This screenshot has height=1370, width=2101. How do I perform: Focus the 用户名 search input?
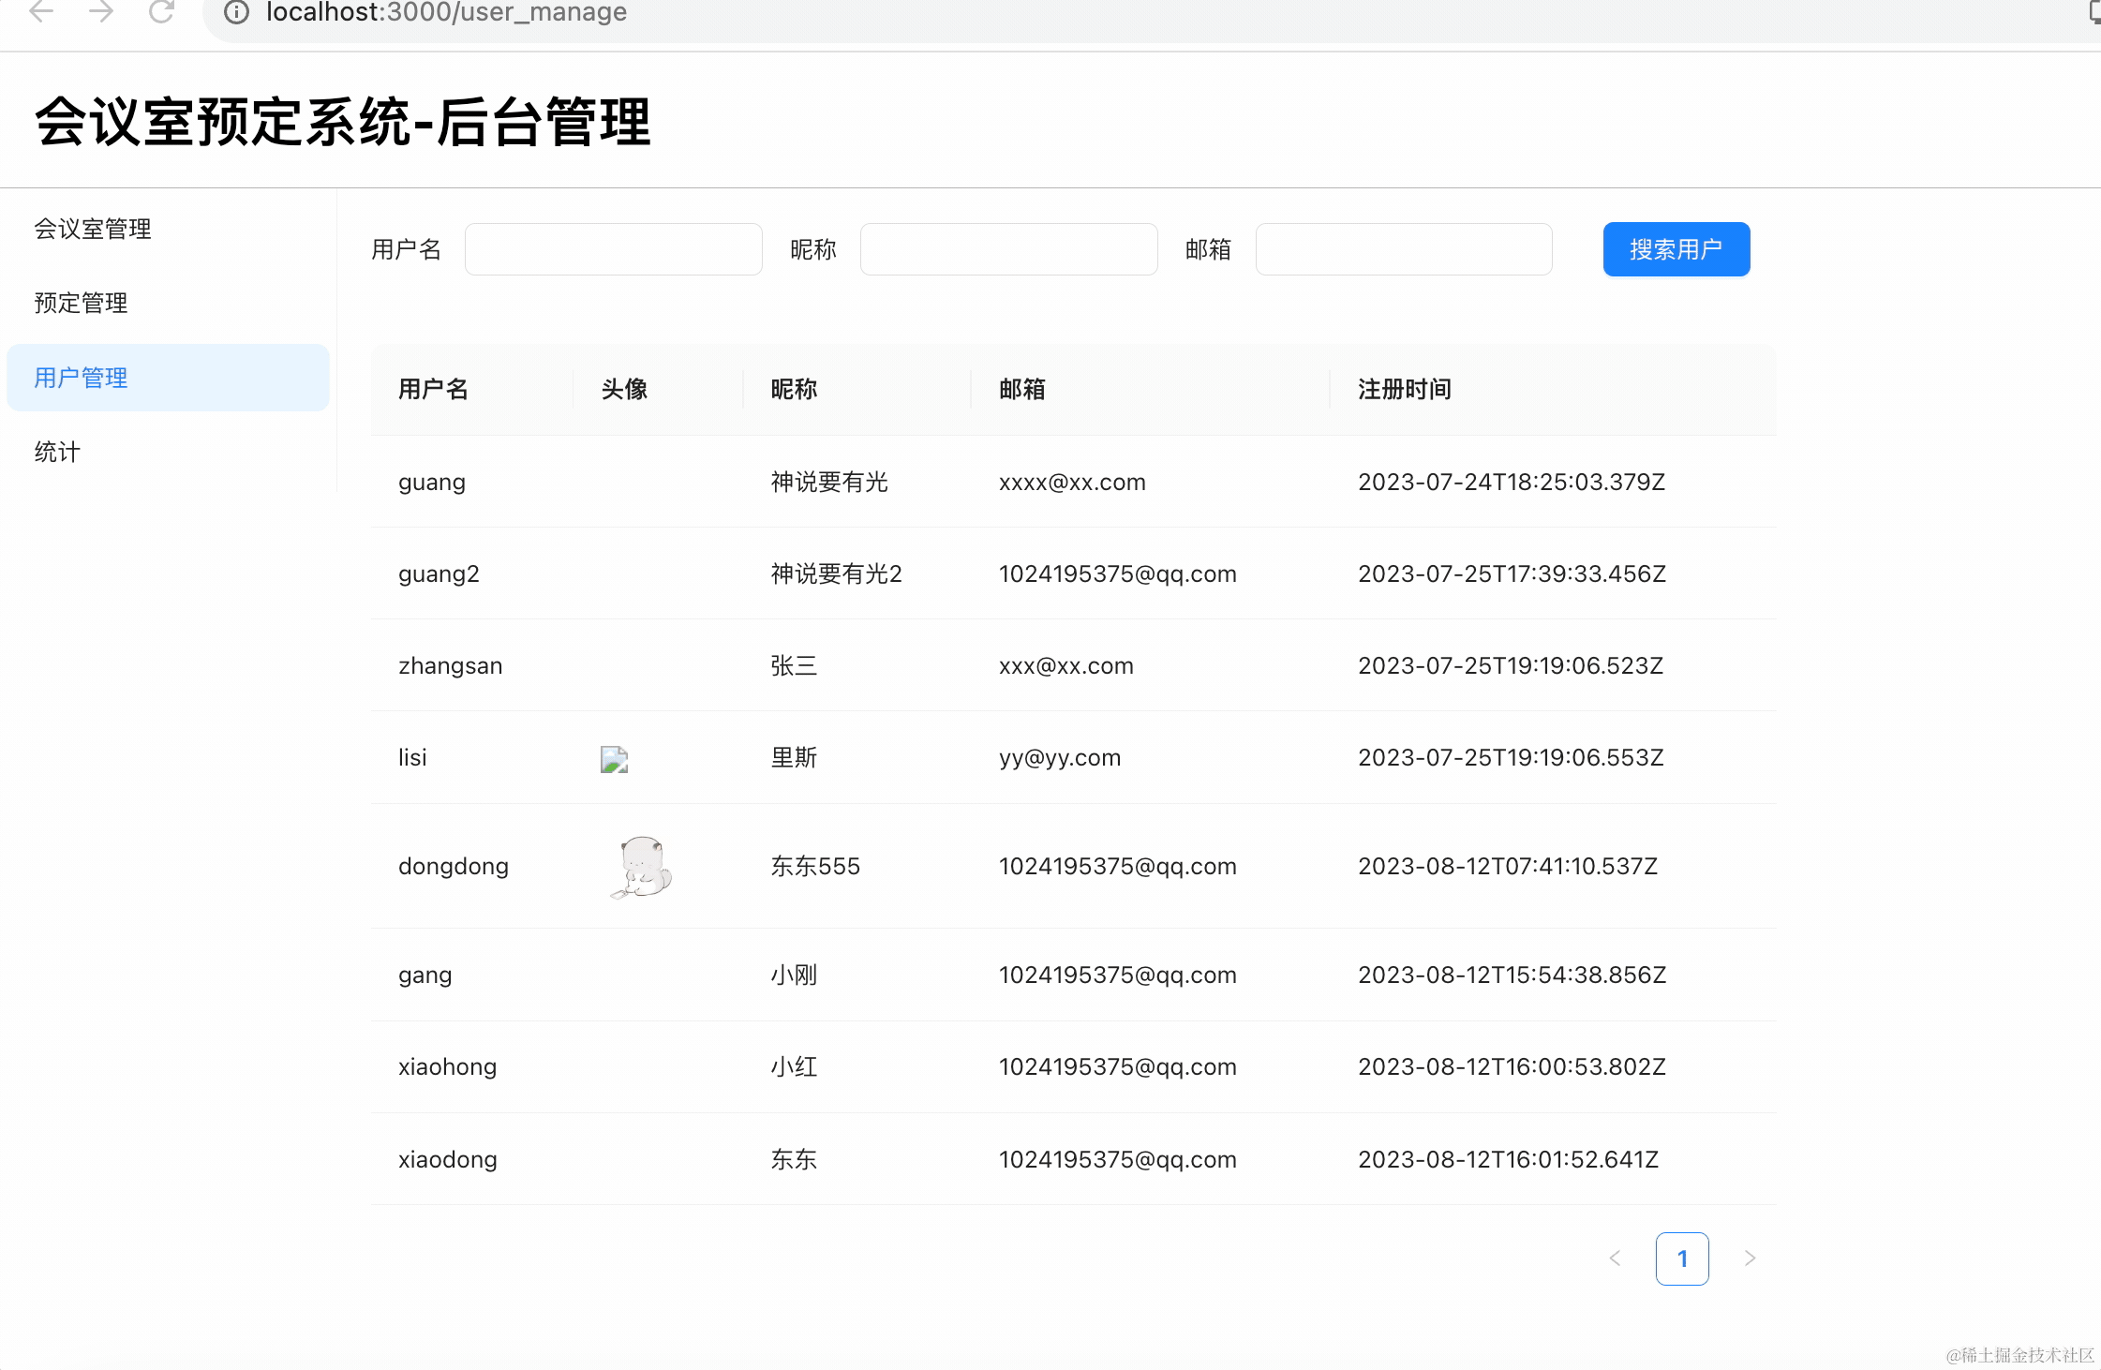613,249
